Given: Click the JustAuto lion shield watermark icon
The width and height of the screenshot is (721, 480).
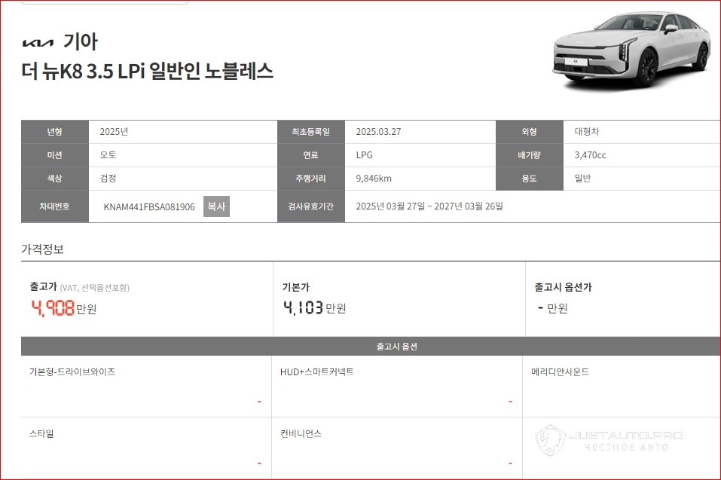Looking at the screenshot, I should (549, 442).
